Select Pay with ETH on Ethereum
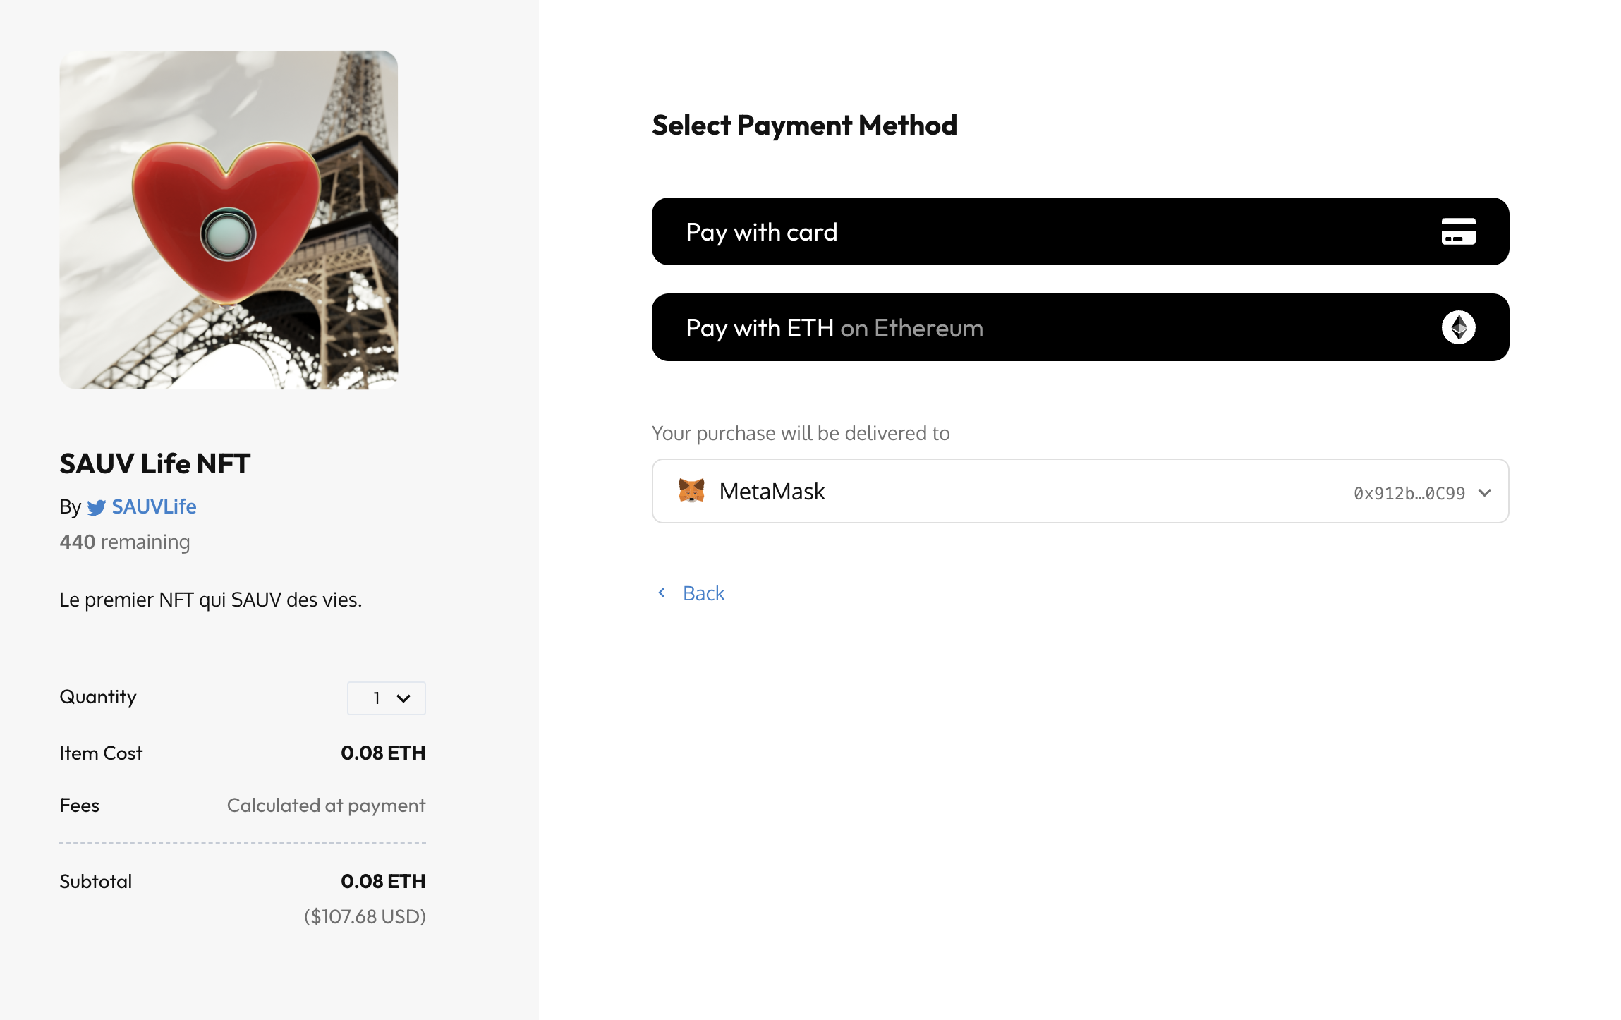The height and width of the screenshot is (1020, 1621). [x=1079, y=327]
